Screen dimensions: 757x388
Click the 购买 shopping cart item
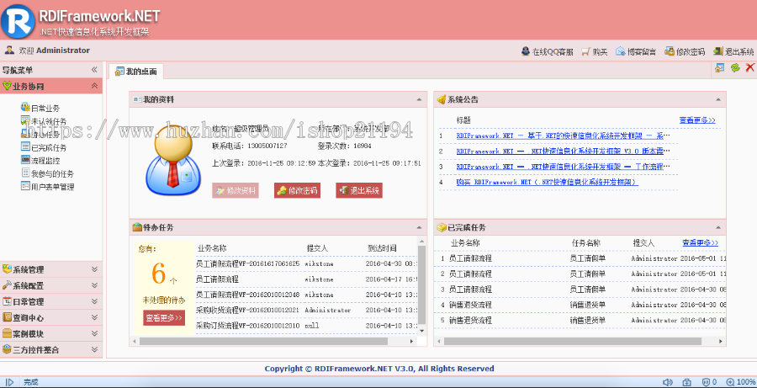(595, 51)
